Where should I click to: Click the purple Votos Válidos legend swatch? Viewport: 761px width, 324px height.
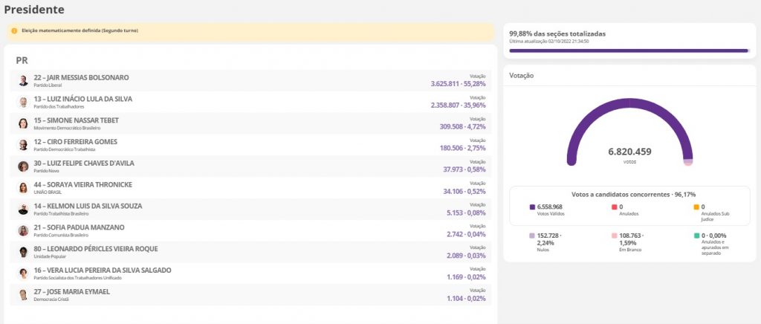tap(532, 207)
